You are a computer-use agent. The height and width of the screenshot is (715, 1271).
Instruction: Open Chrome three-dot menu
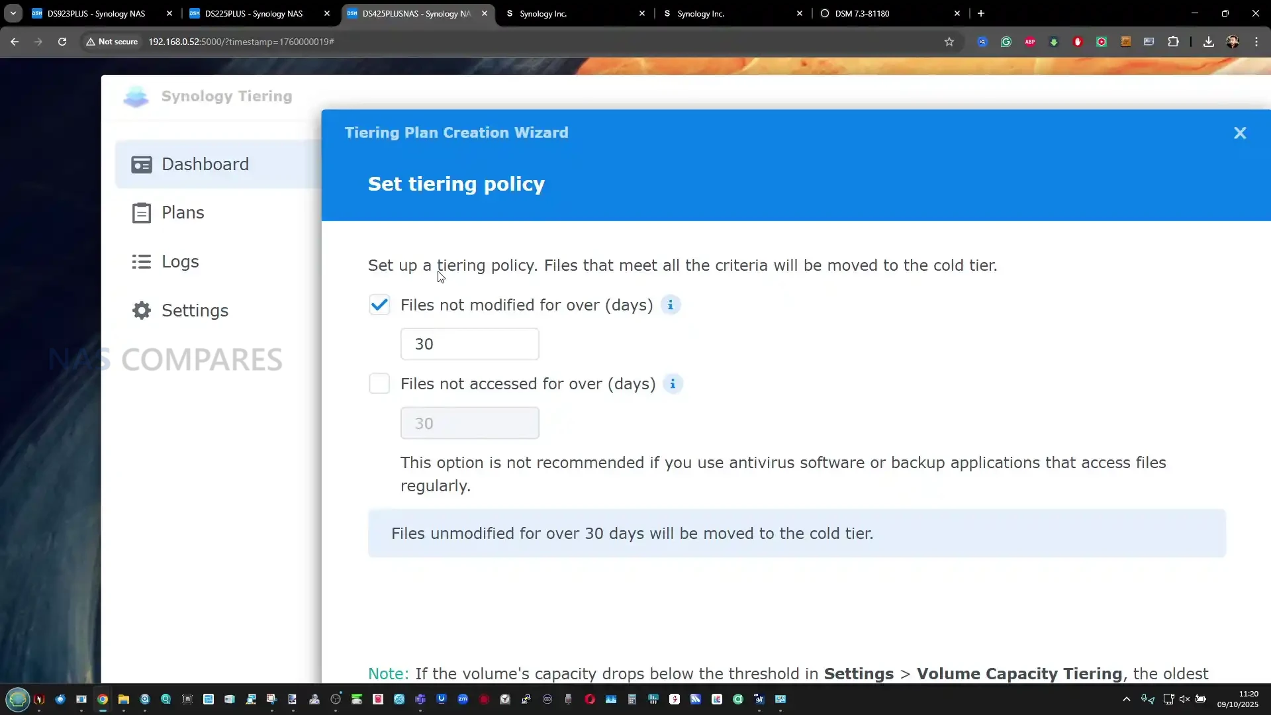pos(1256,42)
